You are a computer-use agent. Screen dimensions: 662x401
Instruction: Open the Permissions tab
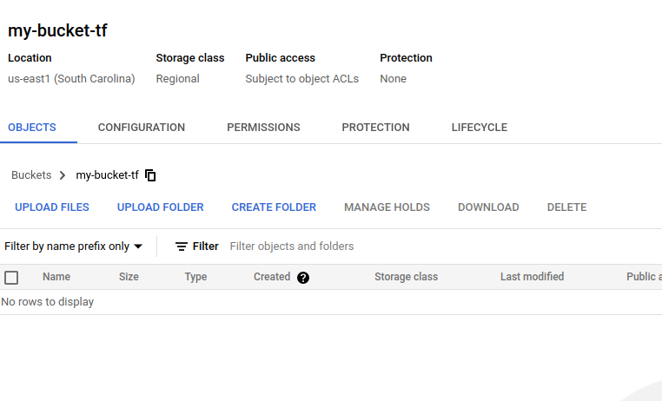click(x=263, y=128)
